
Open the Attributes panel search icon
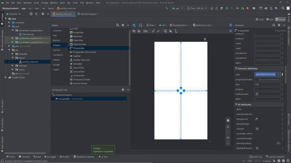coord(274,25)
